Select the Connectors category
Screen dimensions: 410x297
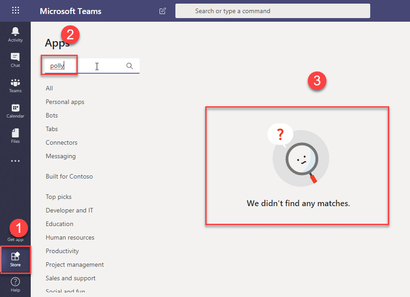[61, 142]
